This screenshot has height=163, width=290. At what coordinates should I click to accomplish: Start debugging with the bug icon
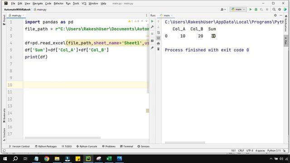256,10
